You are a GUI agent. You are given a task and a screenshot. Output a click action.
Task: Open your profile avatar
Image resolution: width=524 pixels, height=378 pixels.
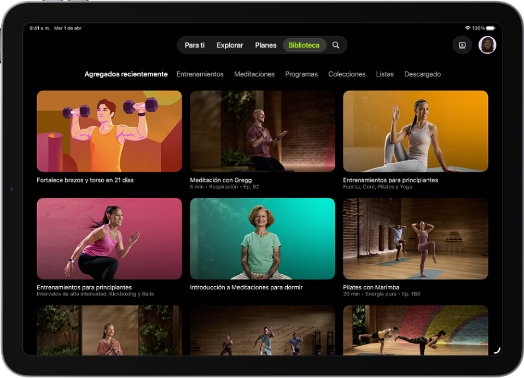point(487,45)
